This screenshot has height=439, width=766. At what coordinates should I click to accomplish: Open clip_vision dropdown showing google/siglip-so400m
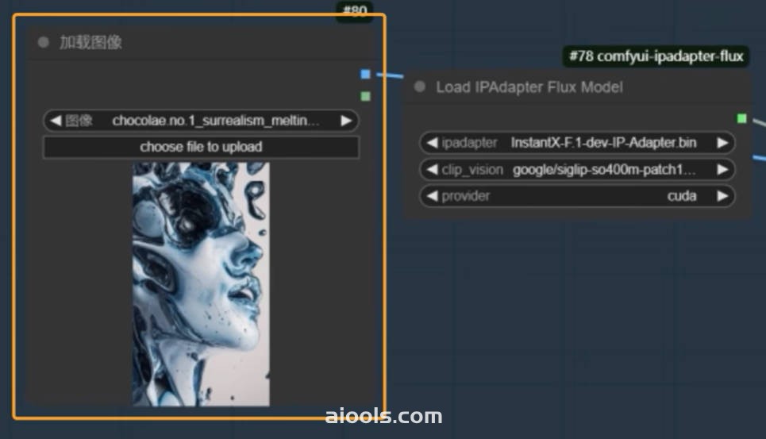pyautogui.click(x=577, y=169)
